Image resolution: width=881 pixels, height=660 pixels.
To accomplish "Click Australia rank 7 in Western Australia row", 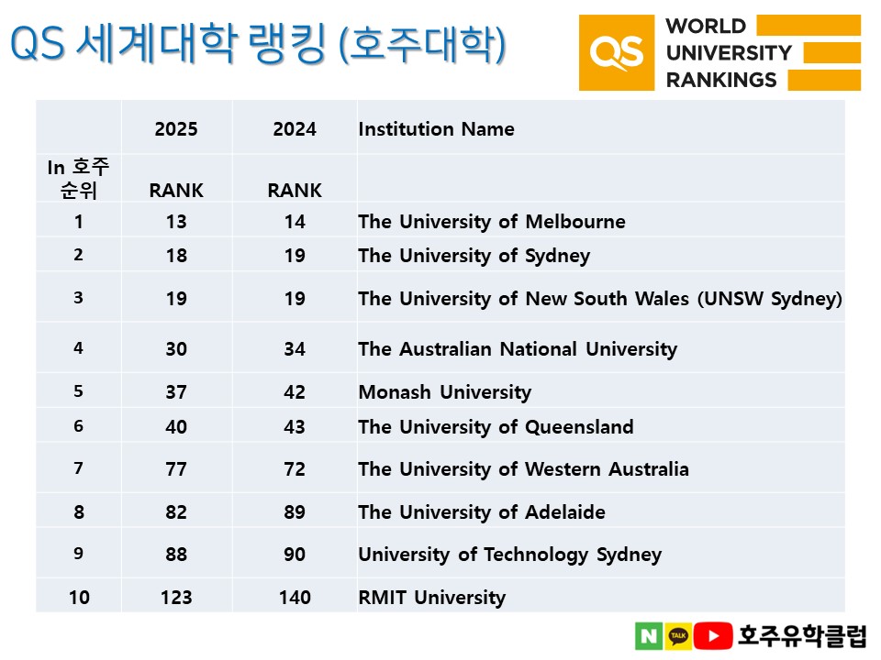I will pos(79,468).
